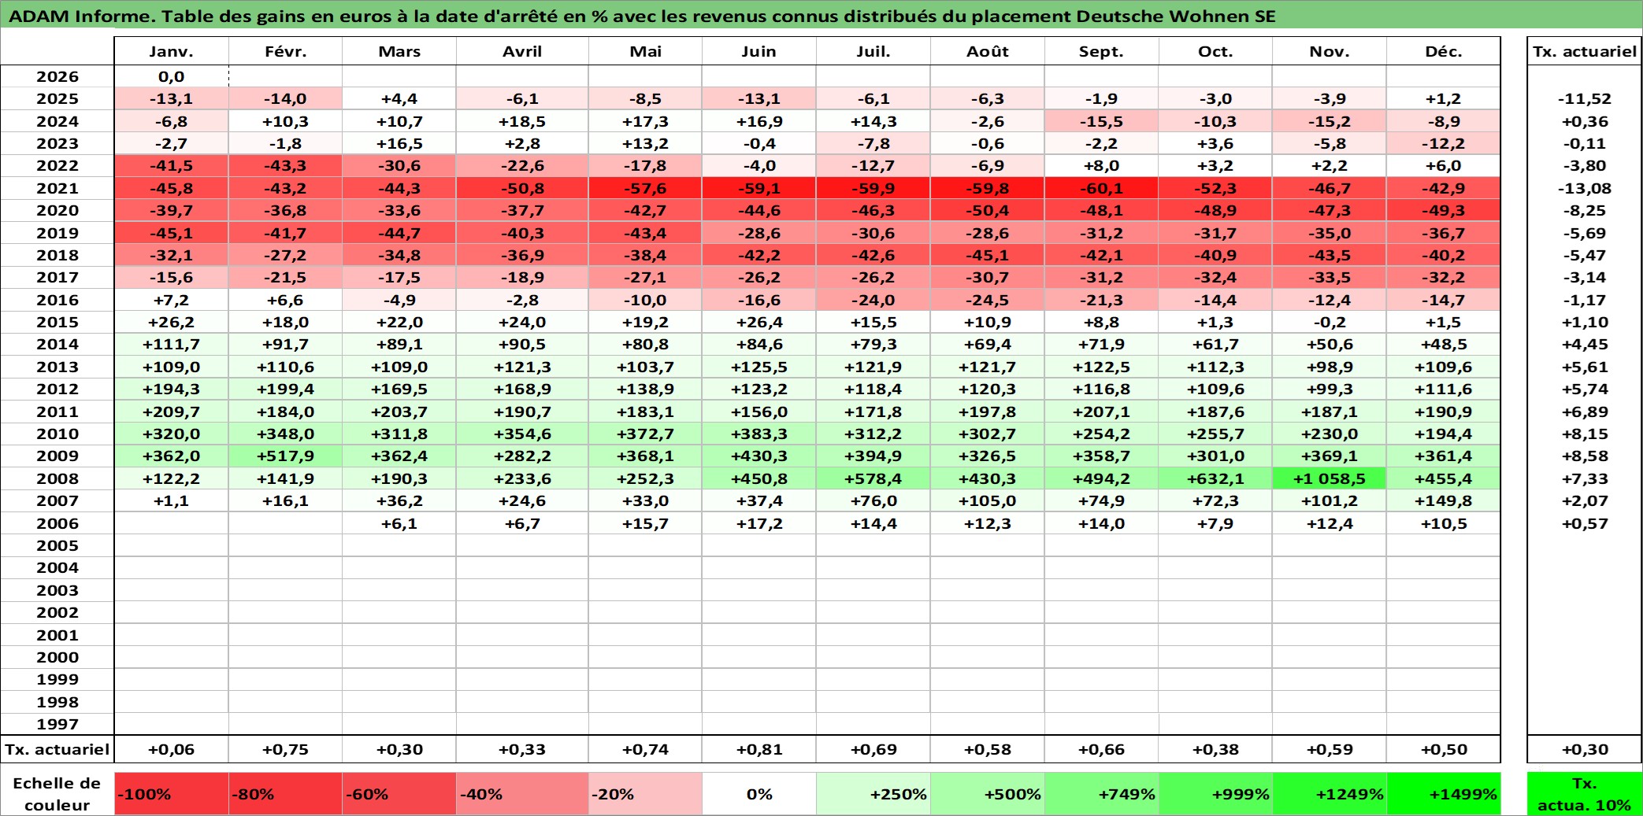1643x816 pixels.
Task: Click the +6,1 cell for Mars 2006
Action: tap(399, 523)
